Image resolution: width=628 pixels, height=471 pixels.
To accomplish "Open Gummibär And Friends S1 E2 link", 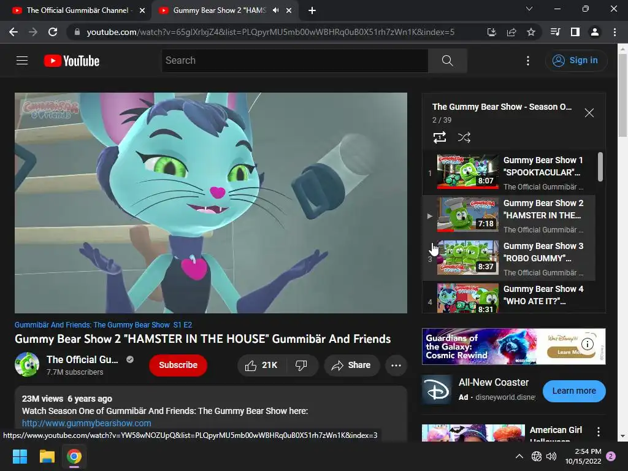I will point(103,325).
